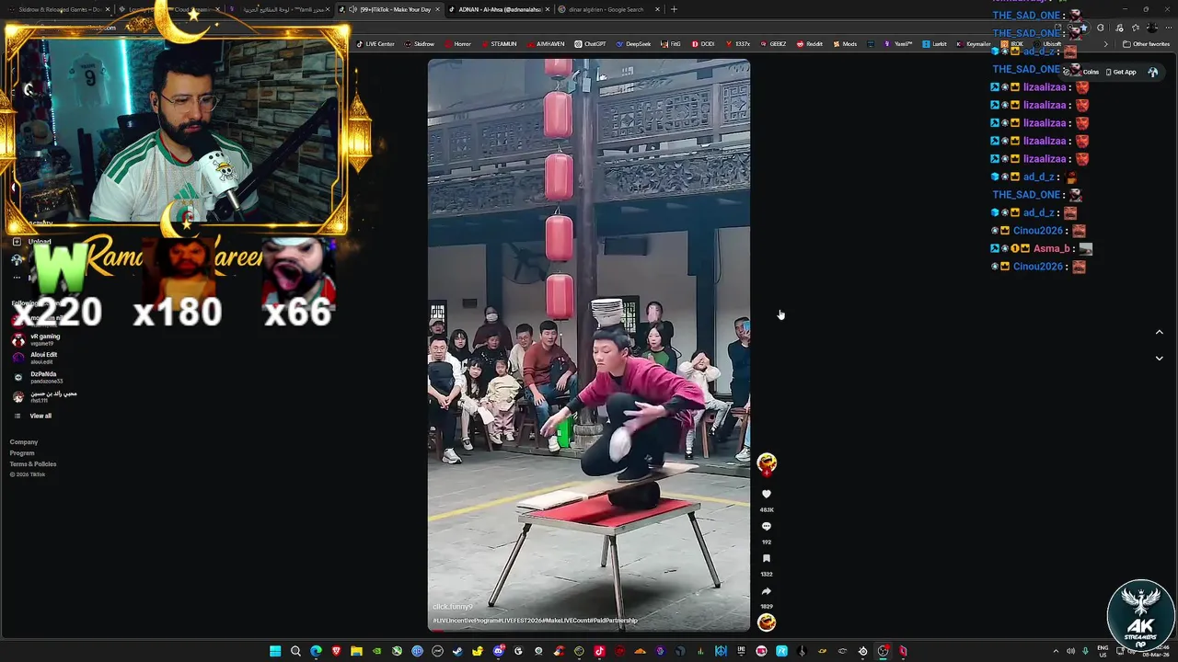Open the Larkit bookmark
1178x662 pixels.
click(x=934, y=44)
